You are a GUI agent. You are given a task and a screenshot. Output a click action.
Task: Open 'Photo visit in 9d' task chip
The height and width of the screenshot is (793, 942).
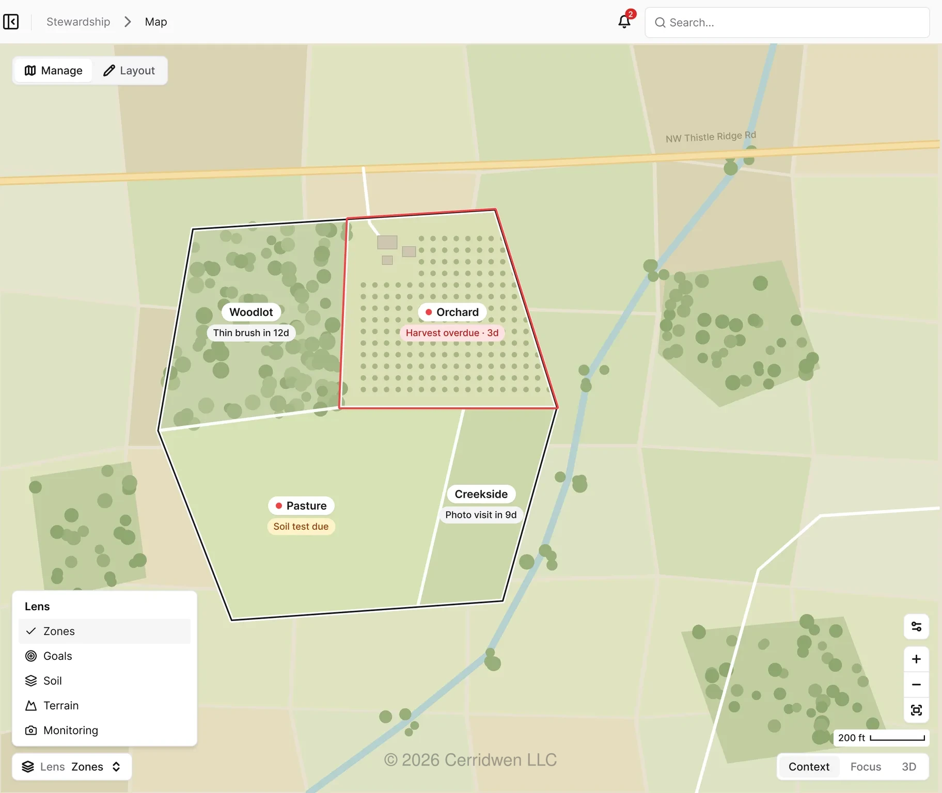[481, 515]
